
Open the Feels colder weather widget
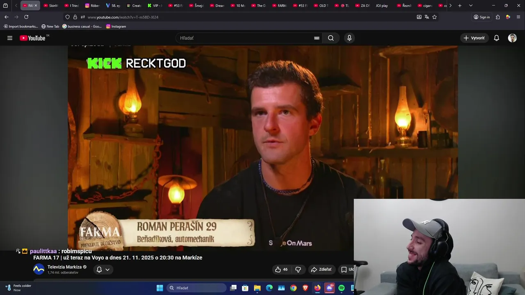[x=18, y=288]
